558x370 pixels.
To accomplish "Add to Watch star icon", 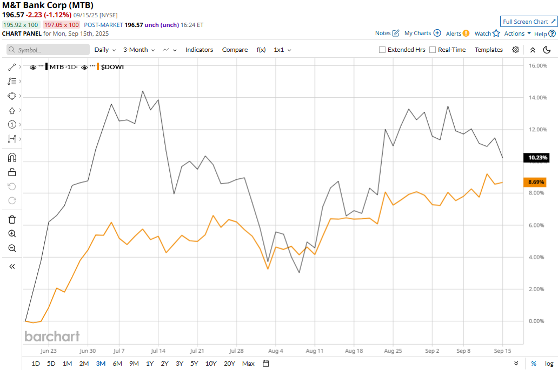I will pyautogui.click(x=496, y=33).
